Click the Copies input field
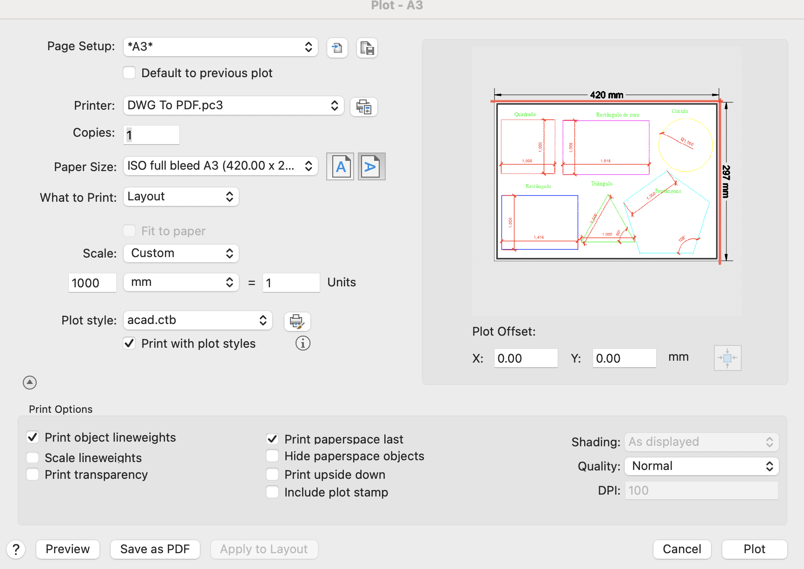The height and width of the screenshot is (569, 804). click(152, 135)
